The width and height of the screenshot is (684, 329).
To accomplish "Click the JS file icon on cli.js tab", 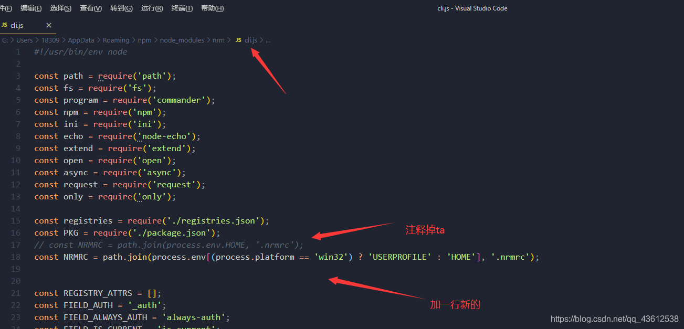I will (4, 25).
